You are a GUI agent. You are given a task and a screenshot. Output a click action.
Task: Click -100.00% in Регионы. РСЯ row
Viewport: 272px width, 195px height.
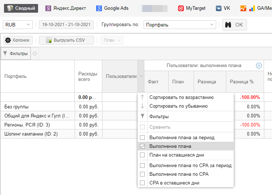click(x=250, y=125)
